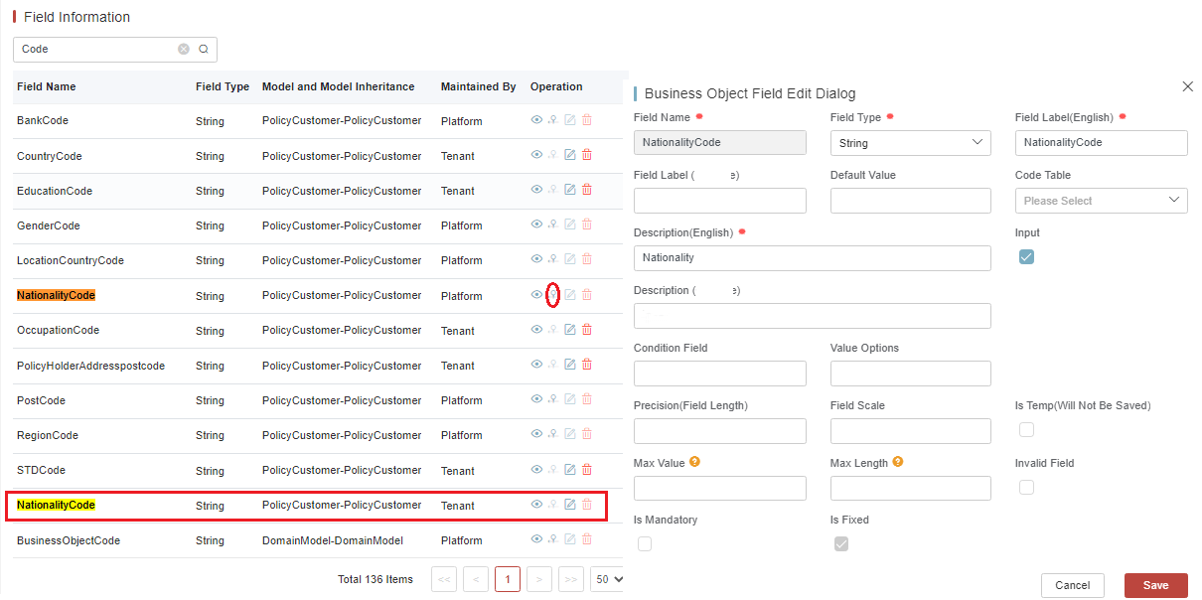Click the Cancel button
This screenshot has width=1202, height=600.
tap(1072, 585)
